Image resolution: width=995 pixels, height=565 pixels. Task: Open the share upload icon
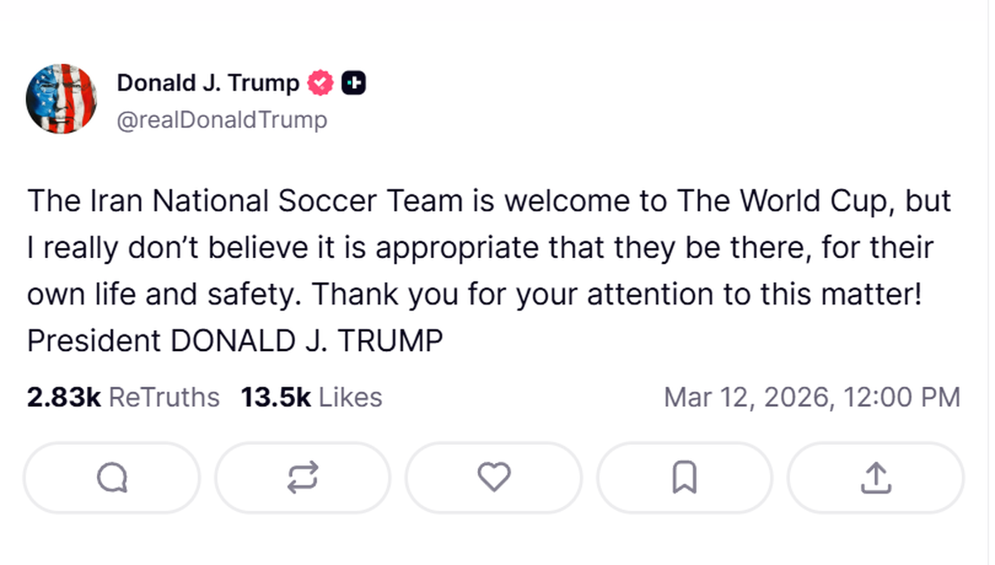coord(876,477)
